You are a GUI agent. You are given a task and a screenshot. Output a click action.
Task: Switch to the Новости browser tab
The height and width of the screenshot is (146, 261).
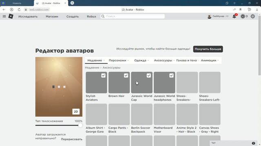click(17, 3)
